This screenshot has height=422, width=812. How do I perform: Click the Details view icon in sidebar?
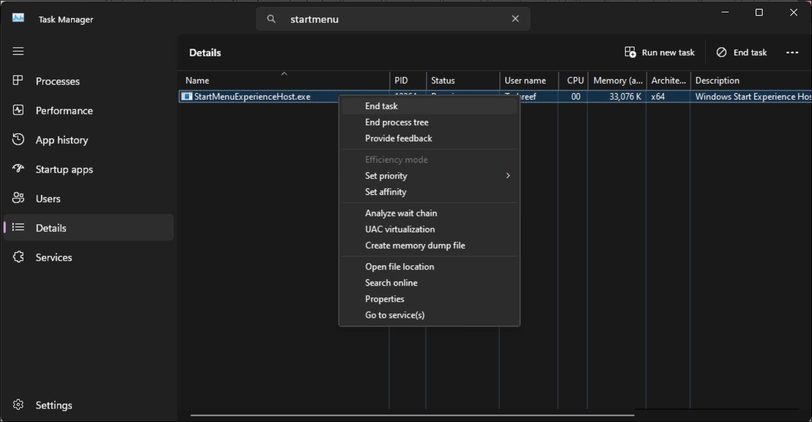pyautogui.click(x=18, y=228)
